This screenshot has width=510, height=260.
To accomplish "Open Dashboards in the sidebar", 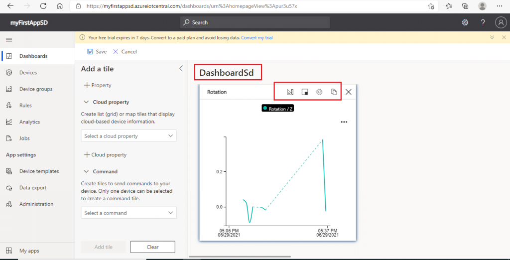I will pyautogui.click(x=37, y=56).
